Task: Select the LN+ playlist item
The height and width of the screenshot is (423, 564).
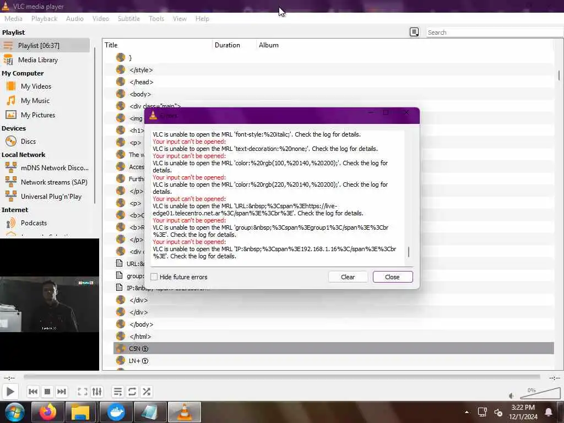Action: [333, 361]
